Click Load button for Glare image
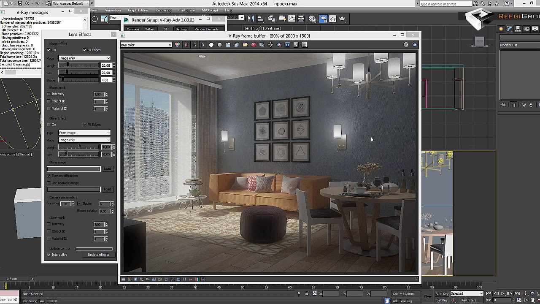Image resolution: width=540 pixels, height=304 pixels. pyautogui.click(x=107, y=169)
